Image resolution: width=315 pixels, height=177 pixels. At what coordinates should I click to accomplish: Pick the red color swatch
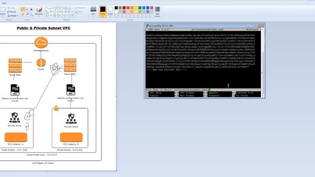click(x=128, y=8)
